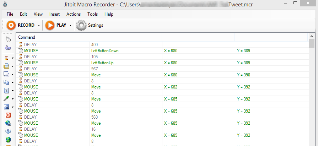The width and height of the screenshot is (318, 146).
Task: Click the mouse icon in the LeftButtonDown row
Action: pyautogui.click(x=21, y=51)
